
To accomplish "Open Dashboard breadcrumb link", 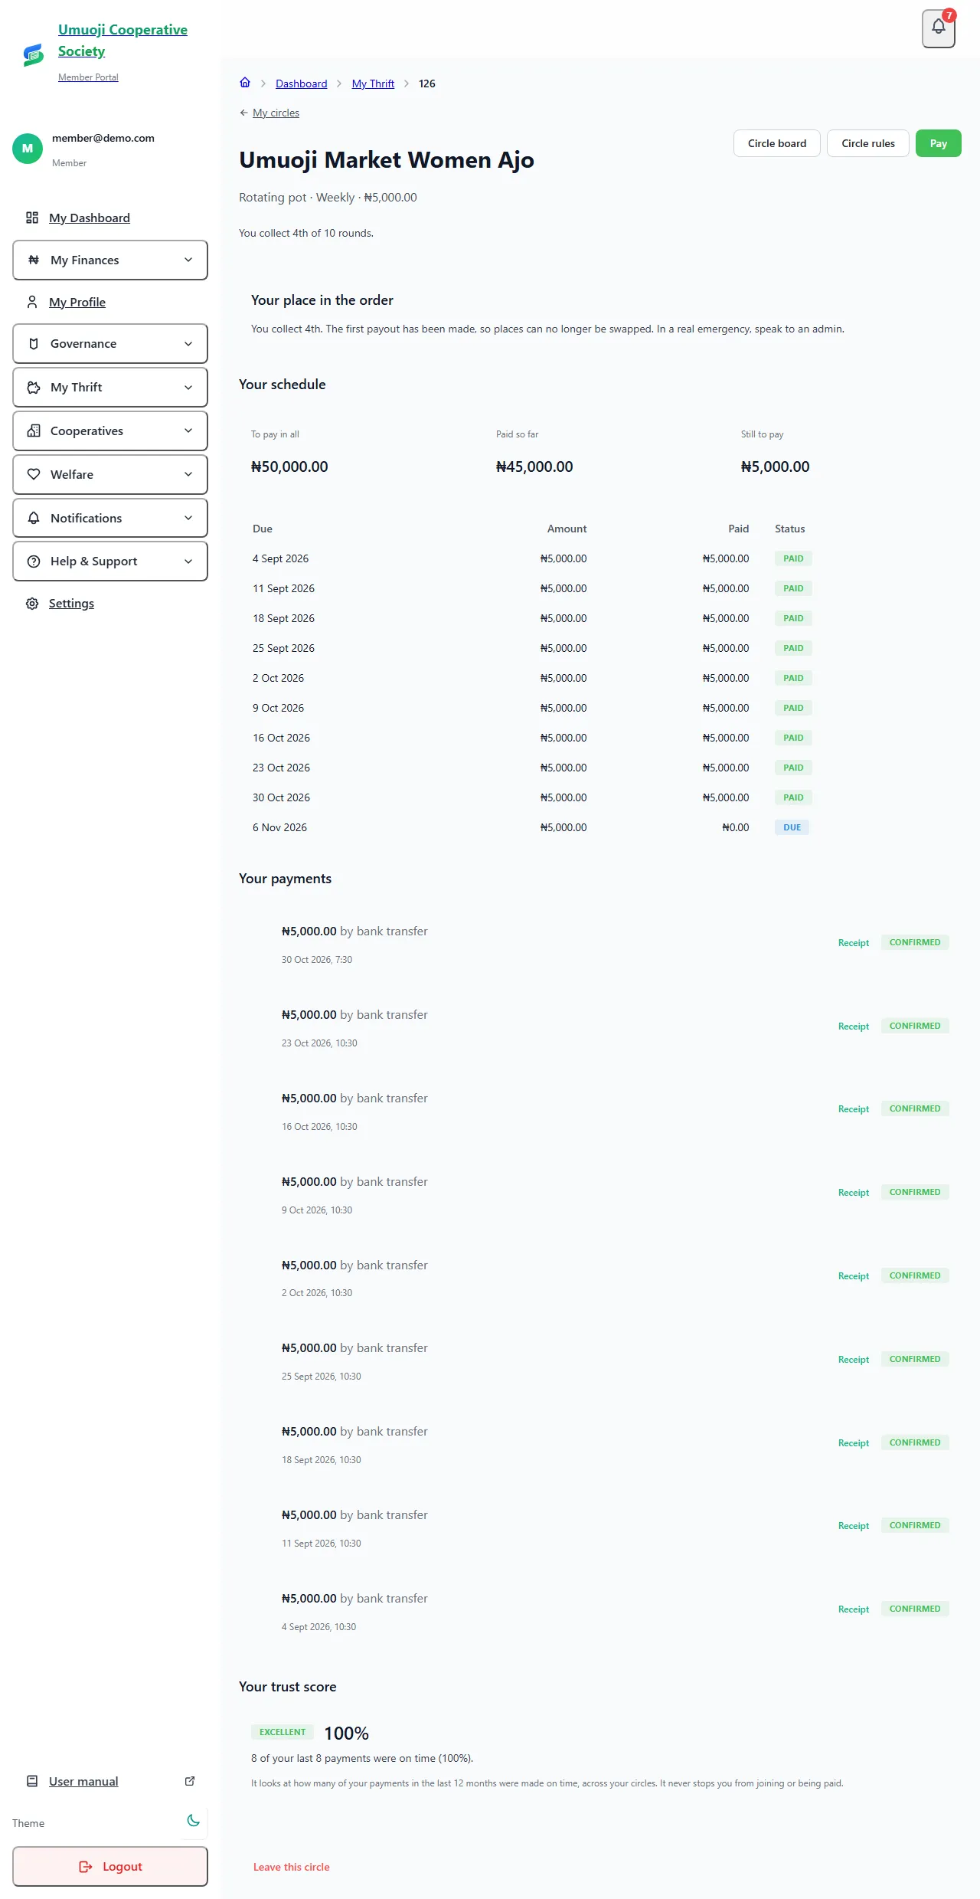I will pyautogui.click(x=302, y=83).
